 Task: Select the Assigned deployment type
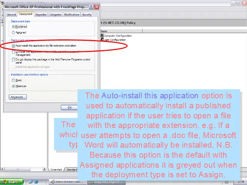(x=14, y=33)
